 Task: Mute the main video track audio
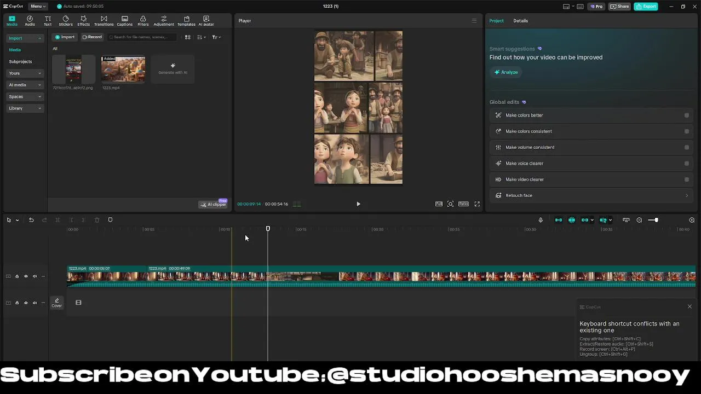35,276
